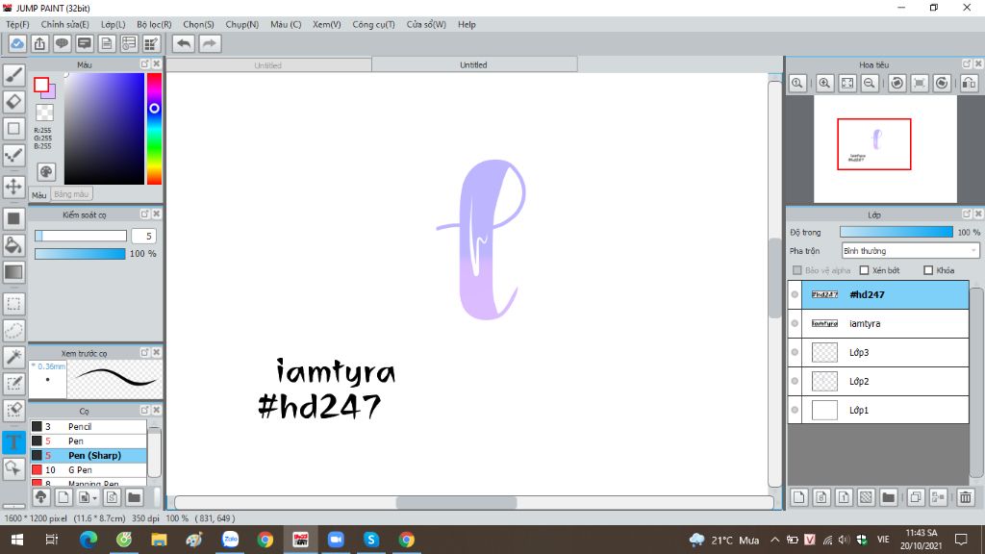This screenshot has width=985, height=554.
Task: Click the cloud icon in top toolbar
Action: click(x=17, y=43)
